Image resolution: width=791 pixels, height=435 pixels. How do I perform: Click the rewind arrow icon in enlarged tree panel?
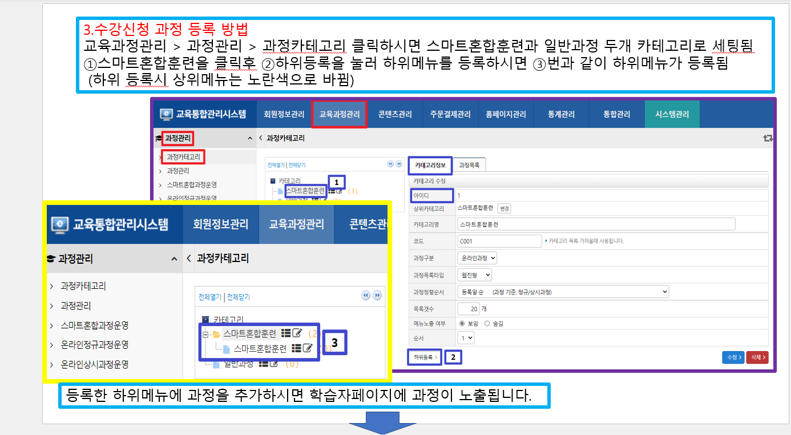point(366,296)
